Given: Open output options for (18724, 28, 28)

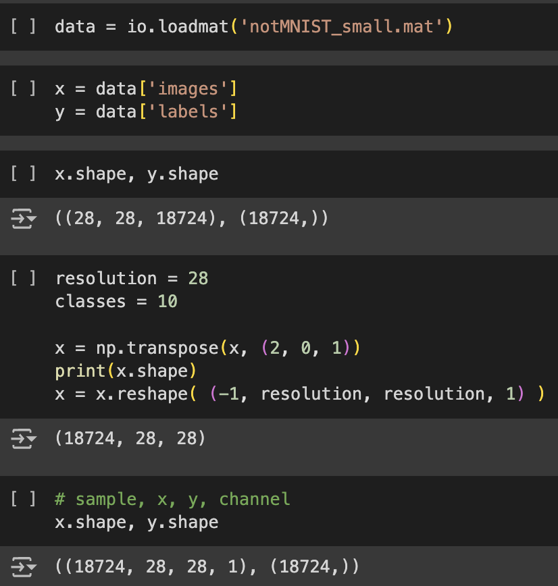Looking at the screenshot, I should click(24, 438).
